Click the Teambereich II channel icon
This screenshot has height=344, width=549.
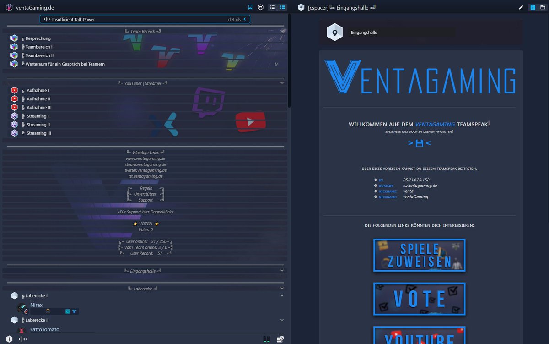(x=14, y=55)
